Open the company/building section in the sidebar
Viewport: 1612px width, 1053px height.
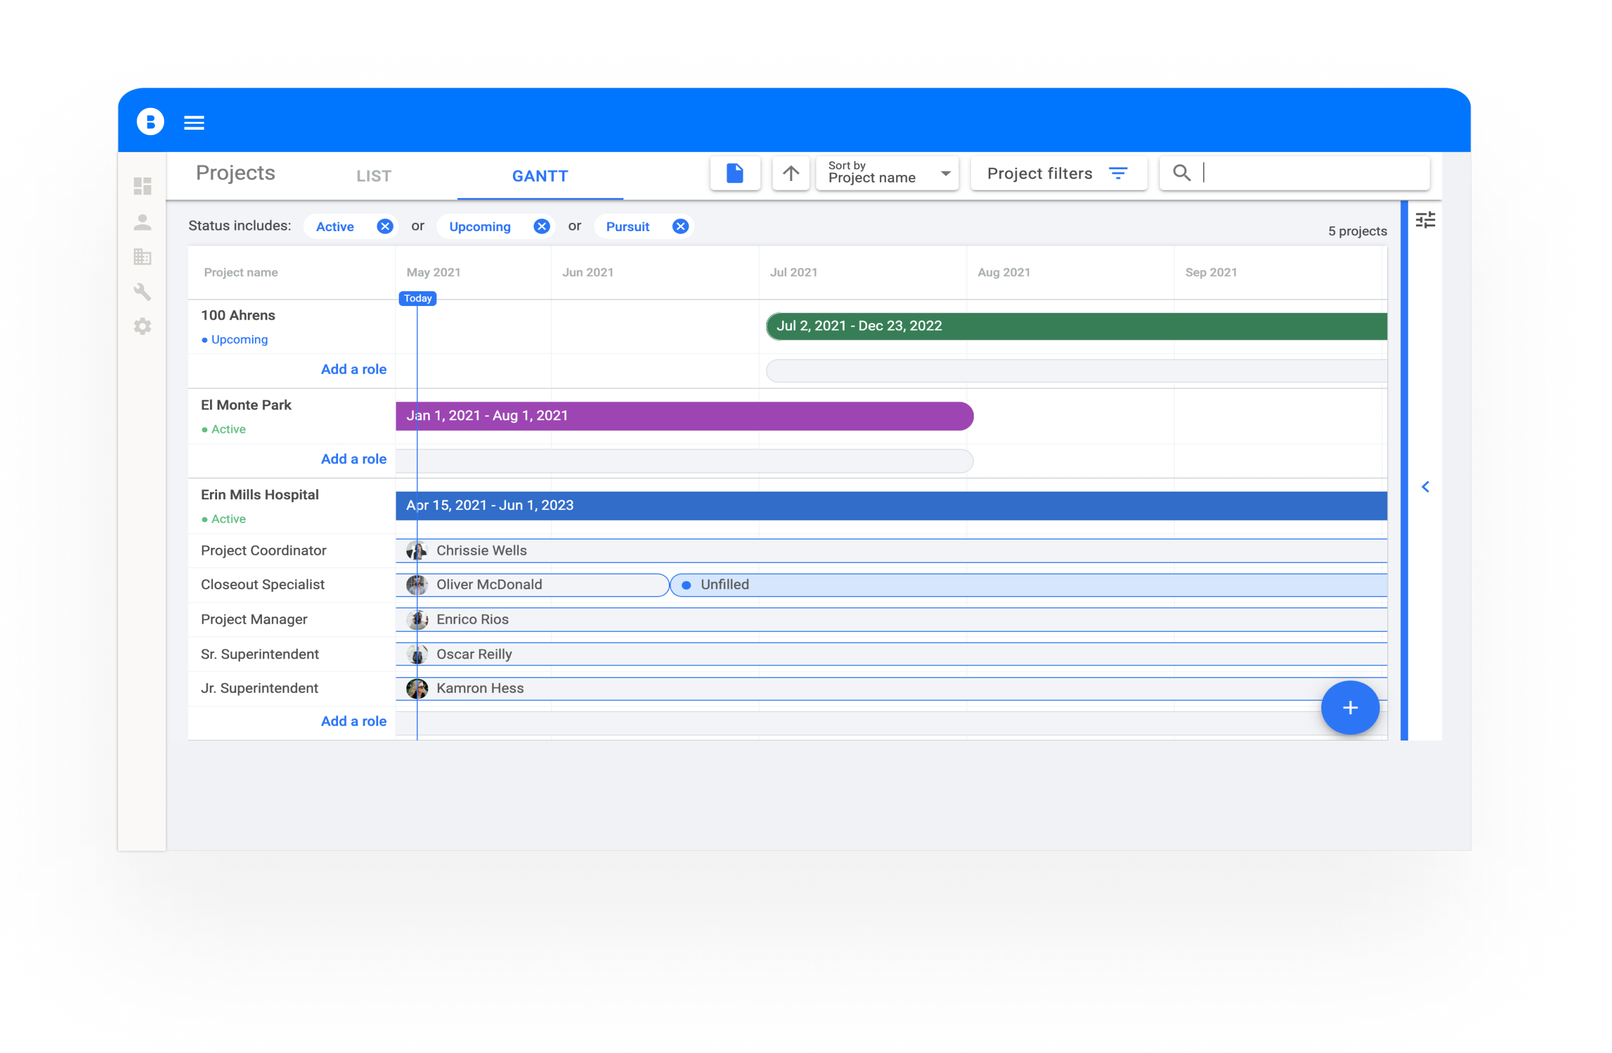(x=143, y=256)
